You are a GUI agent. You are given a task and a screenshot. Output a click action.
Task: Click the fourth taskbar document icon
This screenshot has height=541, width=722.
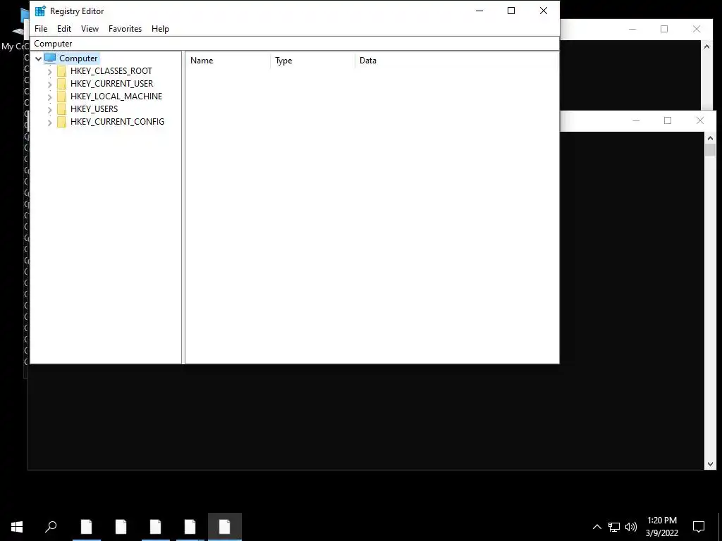click(190, 527)
